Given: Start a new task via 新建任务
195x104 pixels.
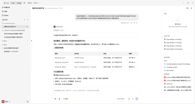Looking at the screenshot, I should click(x=6, y=7).
